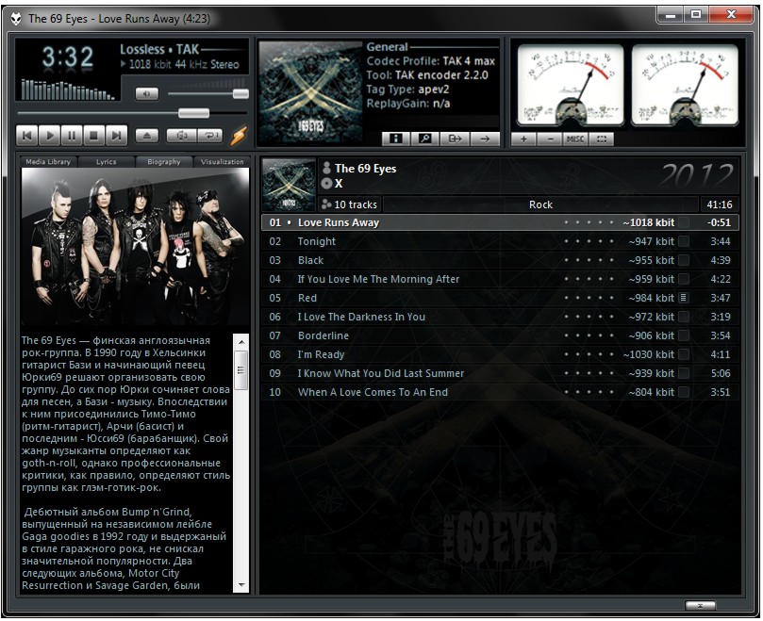Select track 05 Red
Screen dimensions: 763x621
(500, 298)
